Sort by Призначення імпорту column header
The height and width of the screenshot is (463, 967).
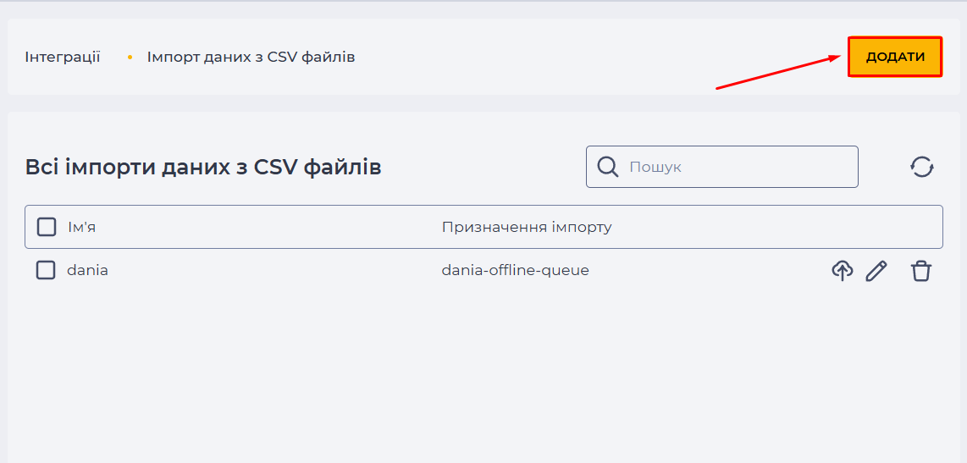tap(527, 227)
